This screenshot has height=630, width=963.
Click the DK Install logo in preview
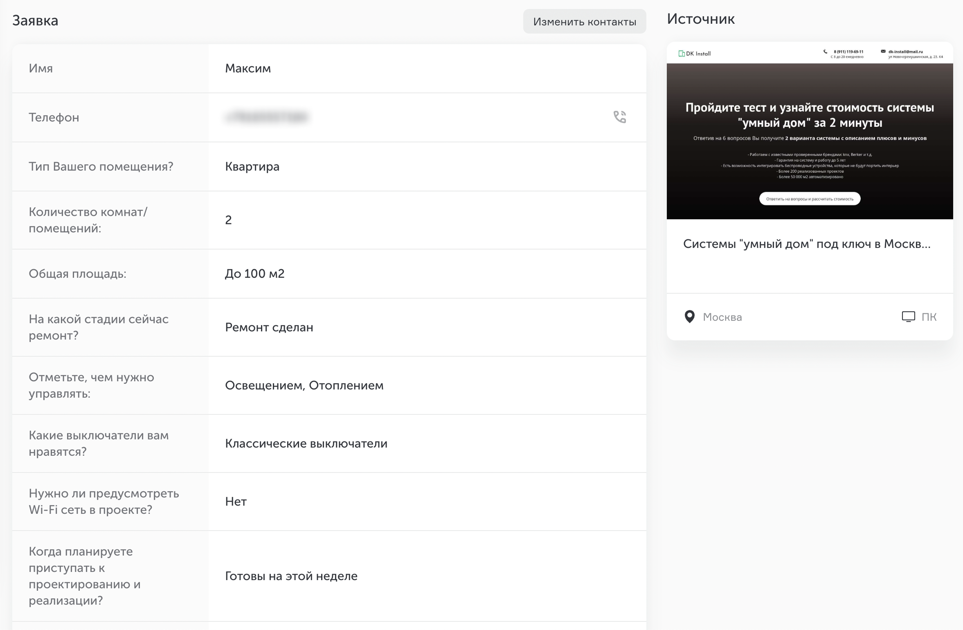point(695,54)
